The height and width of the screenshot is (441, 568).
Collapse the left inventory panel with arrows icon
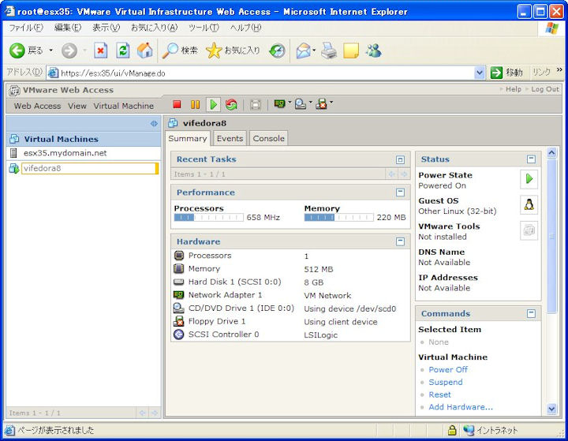[154, 124]
